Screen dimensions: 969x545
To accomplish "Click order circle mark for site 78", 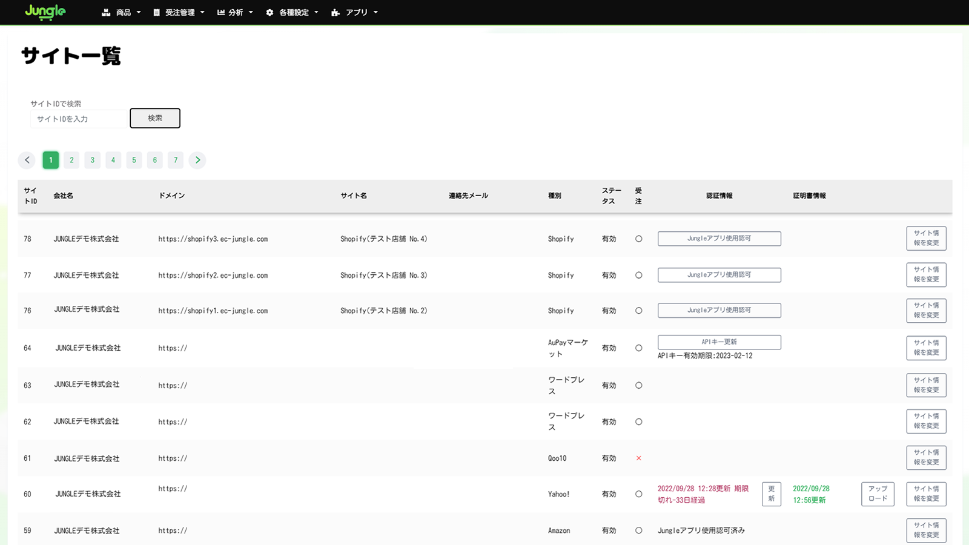I will click(638, 239).
